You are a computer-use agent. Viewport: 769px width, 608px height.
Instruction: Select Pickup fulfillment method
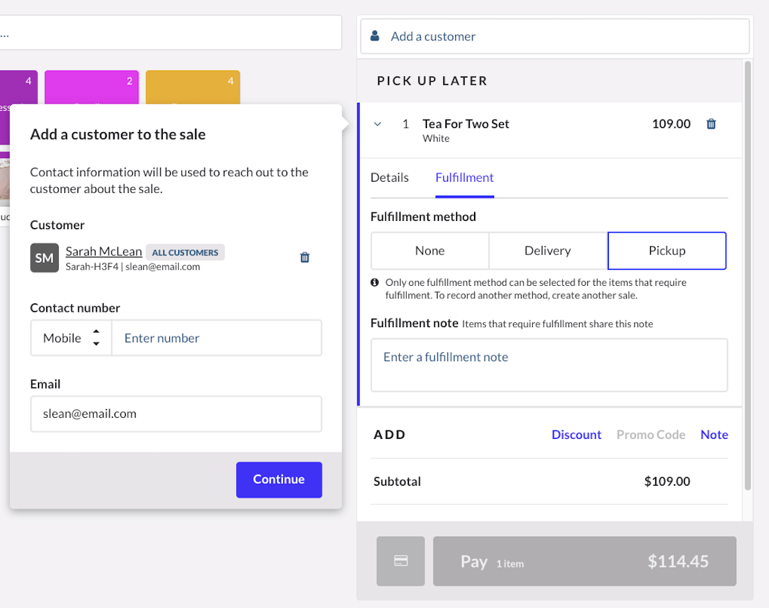pyautogui.click(x=666, y=251)
